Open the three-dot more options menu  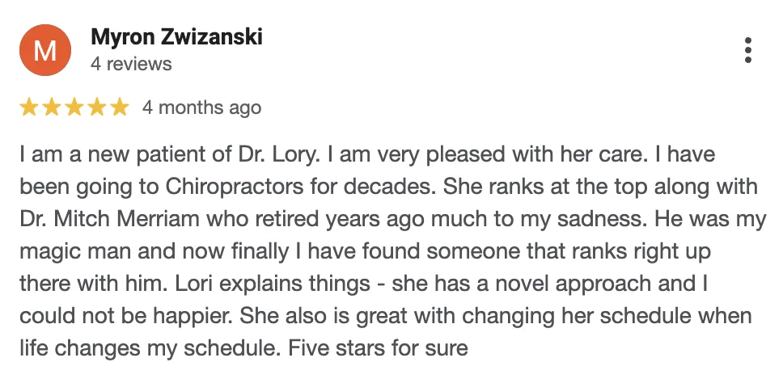747,50
